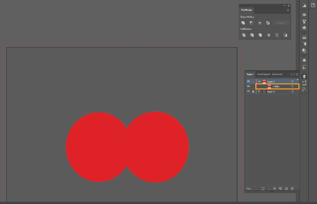317x204 pixels.
Task: Click the highlighted Layers dock icon
Action: tap(304, 77)
